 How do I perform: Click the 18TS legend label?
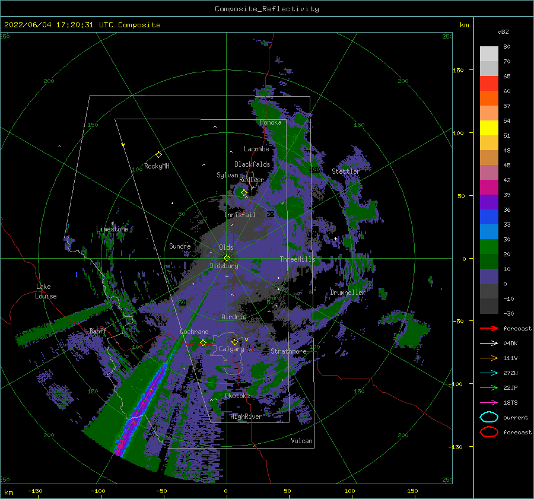(510, 403)
